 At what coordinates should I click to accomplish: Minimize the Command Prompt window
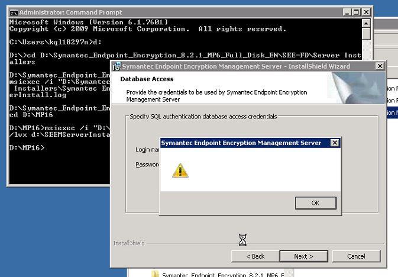point(347,12)
